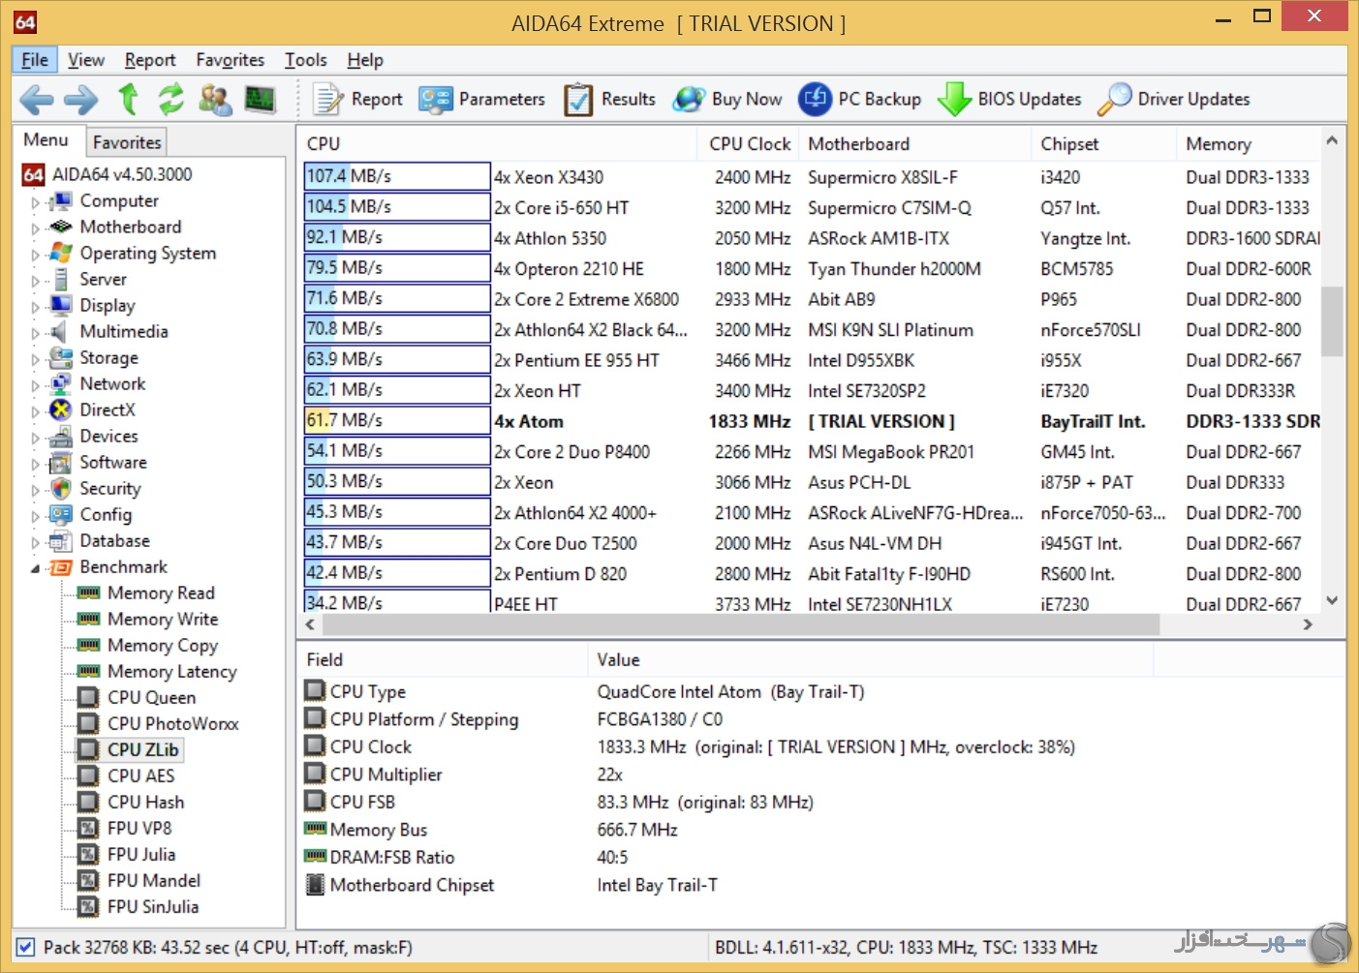The height and width of the screenshot is (973, 1359).
Task: Select the Database tree item
Action: click(114, 540)
